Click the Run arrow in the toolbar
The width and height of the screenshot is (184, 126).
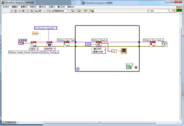[12, 11]
